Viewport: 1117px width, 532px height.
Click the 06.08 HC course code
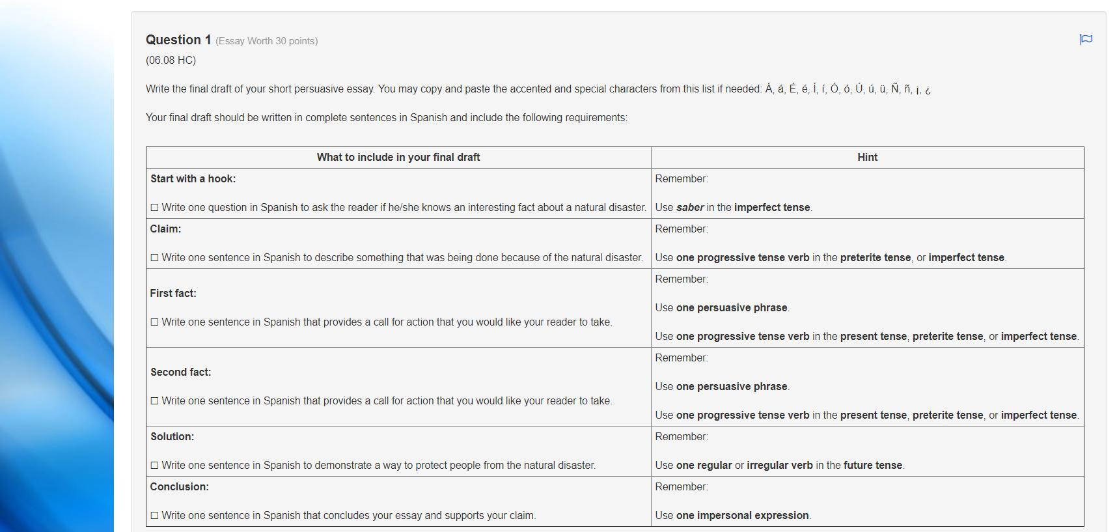171,61
